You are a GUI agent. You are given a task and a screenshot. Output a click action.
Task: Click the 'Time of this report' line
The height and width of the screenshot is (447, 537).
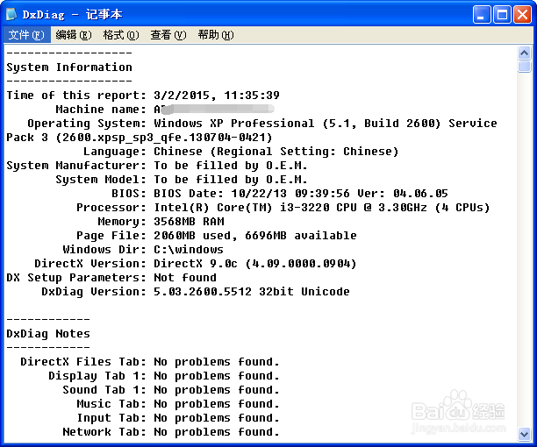click(x=143, y=95)
